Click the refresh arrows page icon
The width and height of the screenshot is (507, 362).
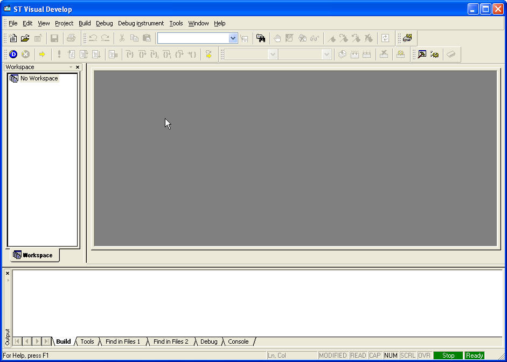[385, 38]
